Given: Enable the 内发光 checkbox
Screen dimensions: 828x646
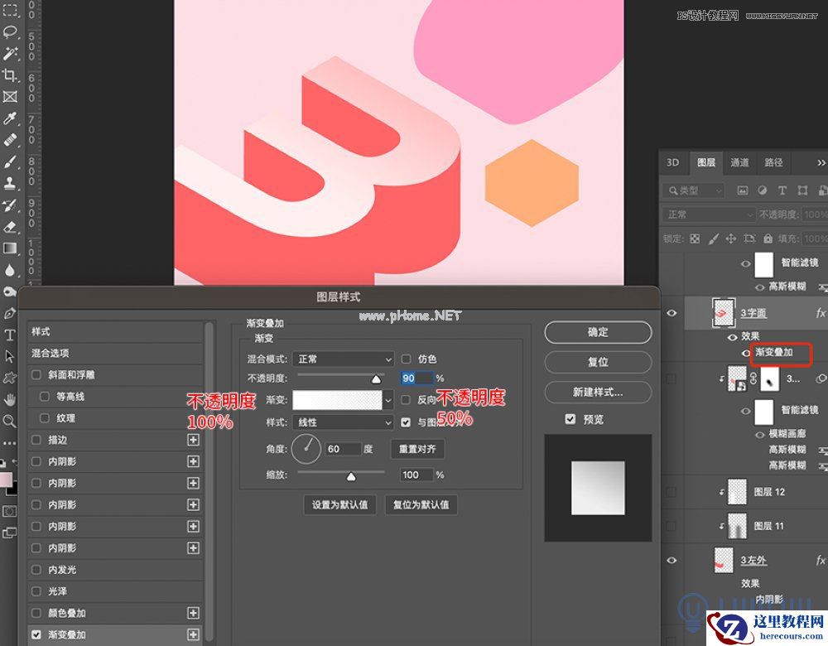Looking at the screenshot, I should tap(36, 570).
